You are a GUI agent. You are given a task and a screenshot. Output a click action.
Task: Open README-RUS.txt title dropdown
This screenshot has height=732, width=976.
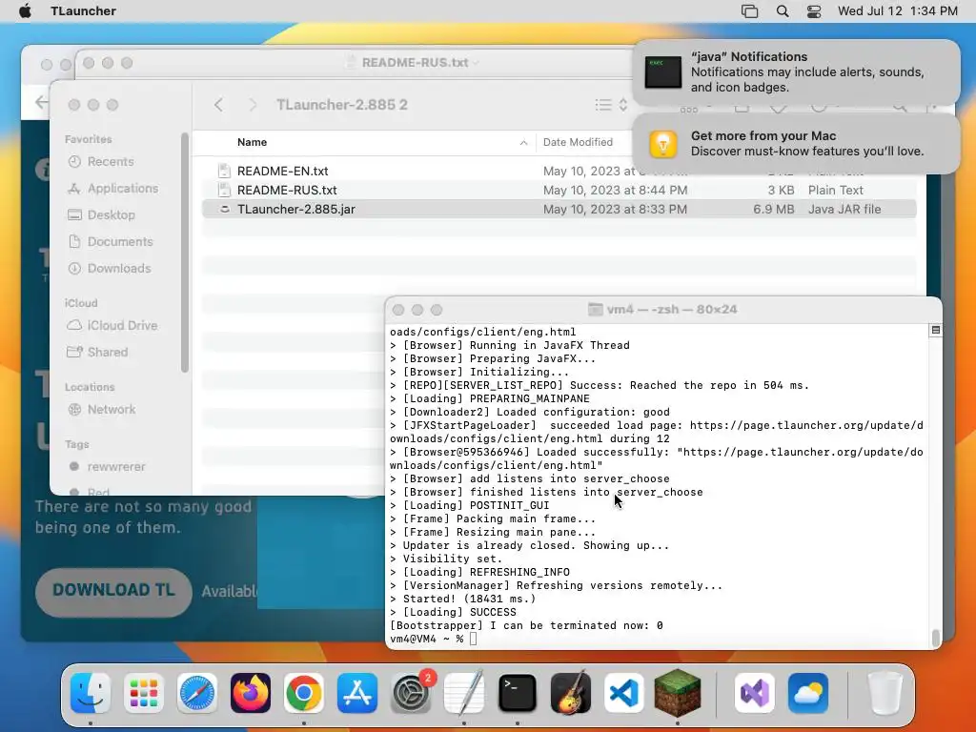[477, 63]
